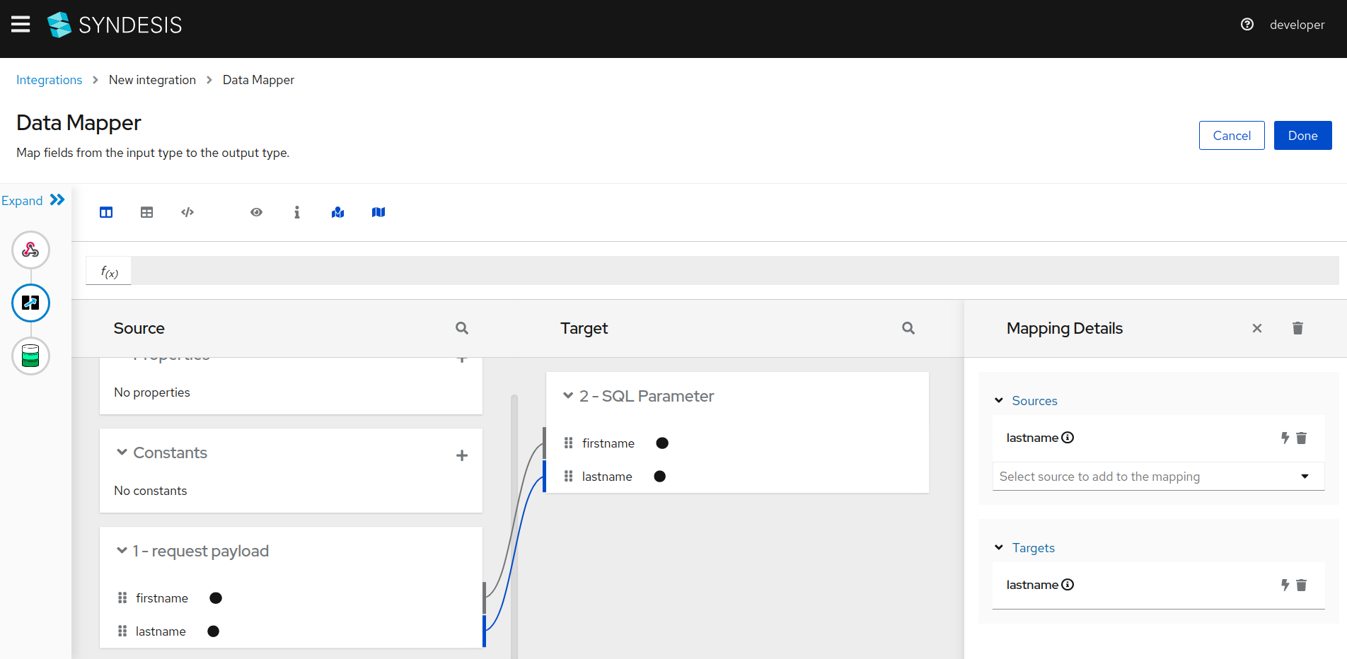
Task: Select the mapping table view icon
Action: (146, 212)
